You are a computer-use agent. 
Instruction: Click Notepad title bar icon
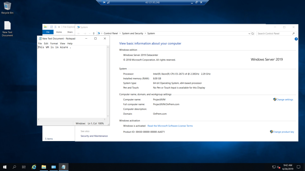click(40, 38)
